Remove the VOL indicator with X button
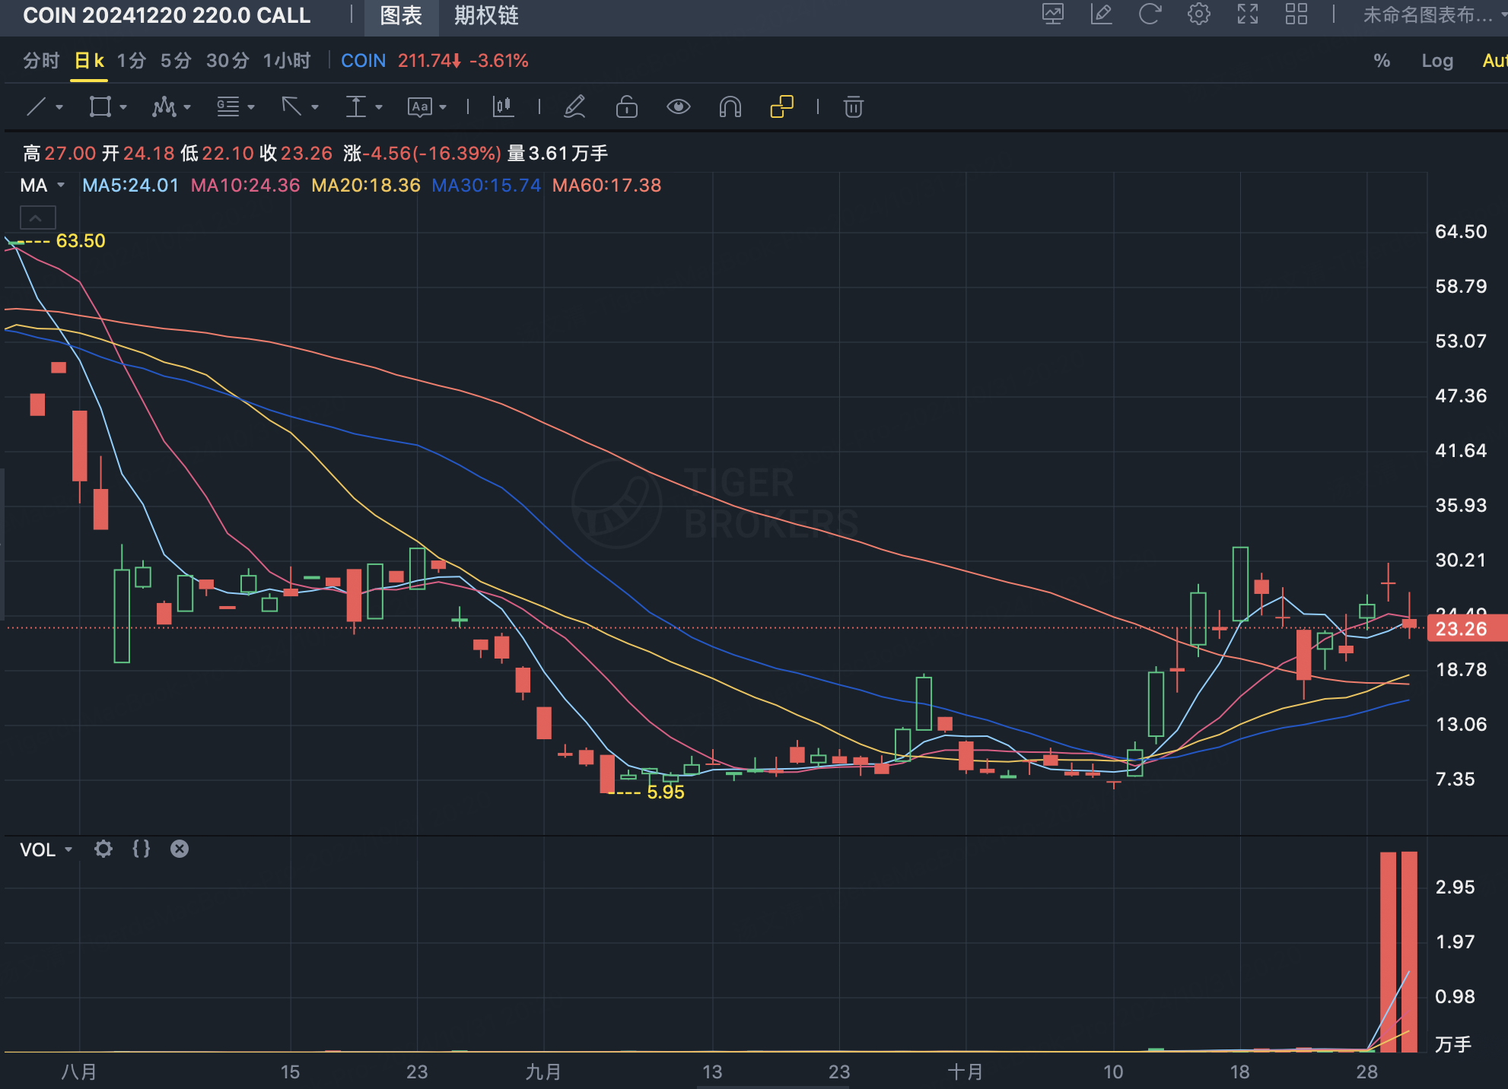 pos(180,849)
